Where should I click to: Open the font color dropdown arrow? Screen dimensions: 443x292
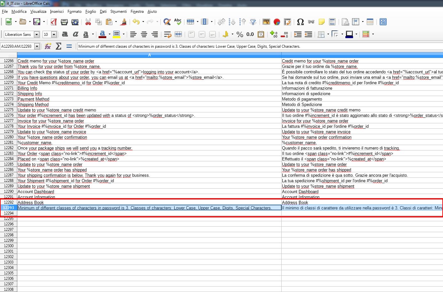pos(109,34)
